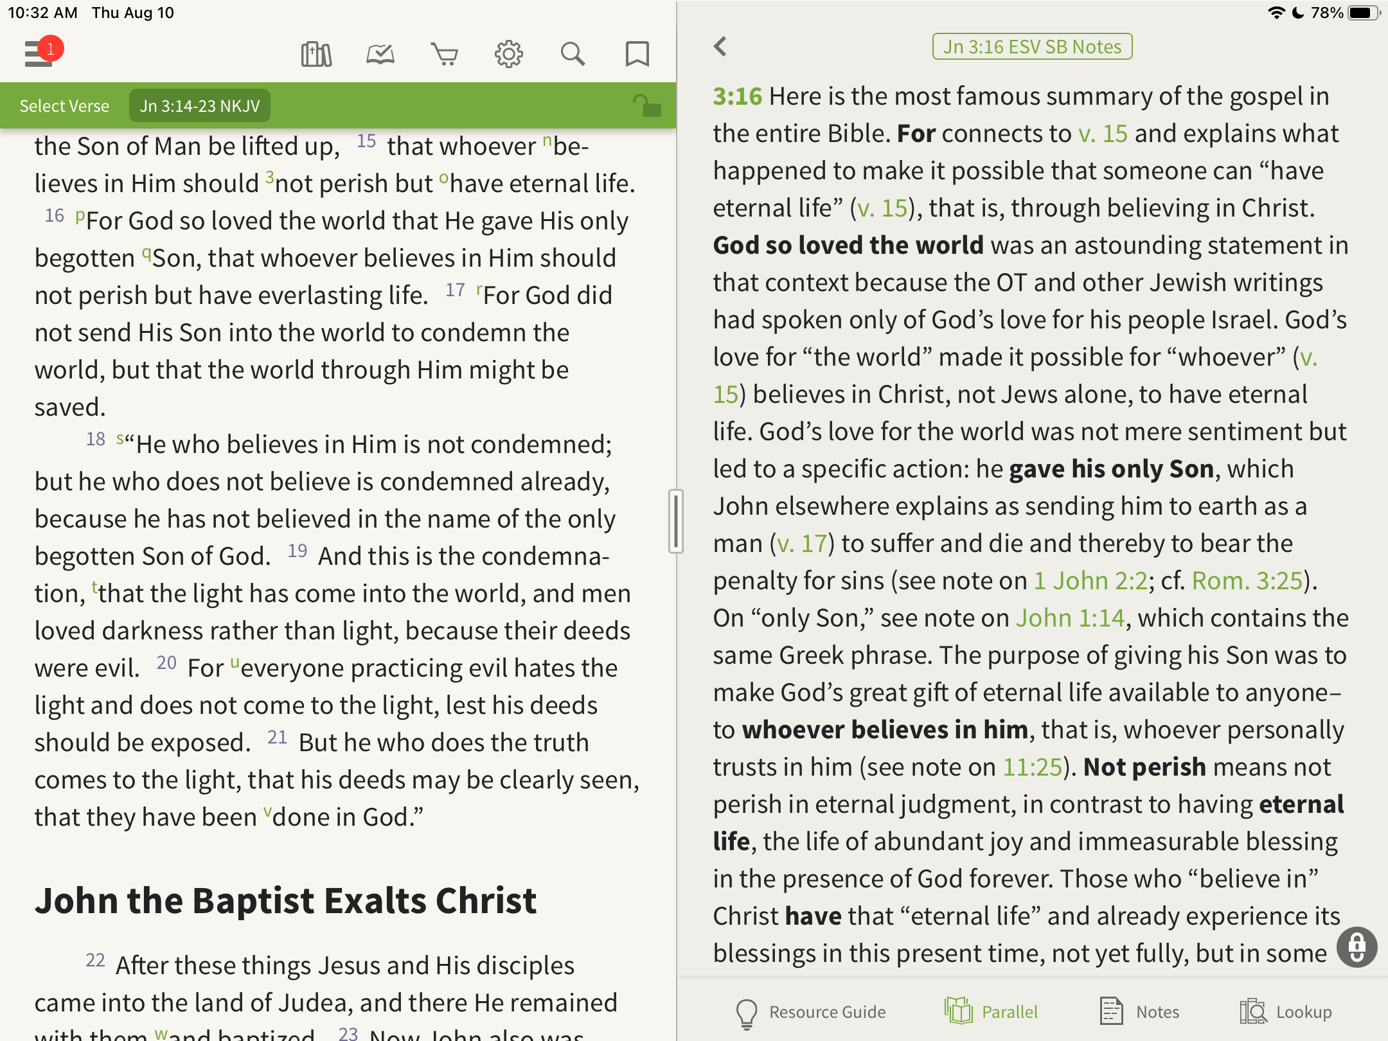This screenshot has width=1388, height=1041.
Task: Open the Jn 3:14-23 NKJV passage selector
Action: [200, 106]
